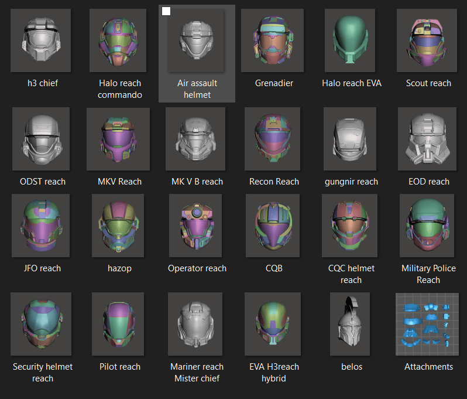Viewport: 467px width, 399px height.
Task: Choose the MK V B reach thumbnail
Action: (x=195, y=139)
